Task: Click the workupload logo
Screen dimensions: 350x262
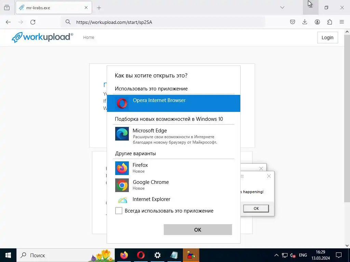Action: (42, 37)
